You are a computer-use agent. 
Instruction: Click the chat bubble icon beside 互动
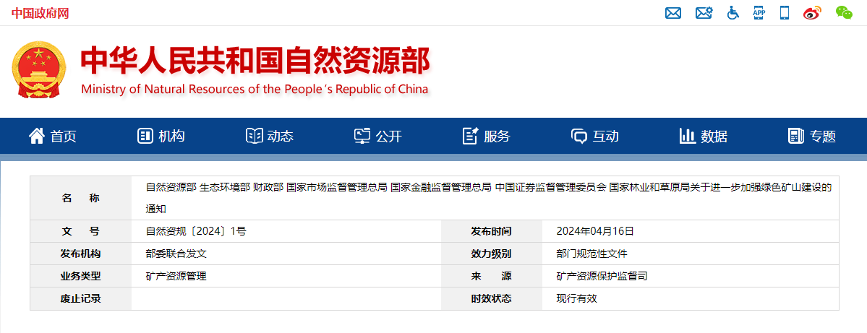pos(579,137)
